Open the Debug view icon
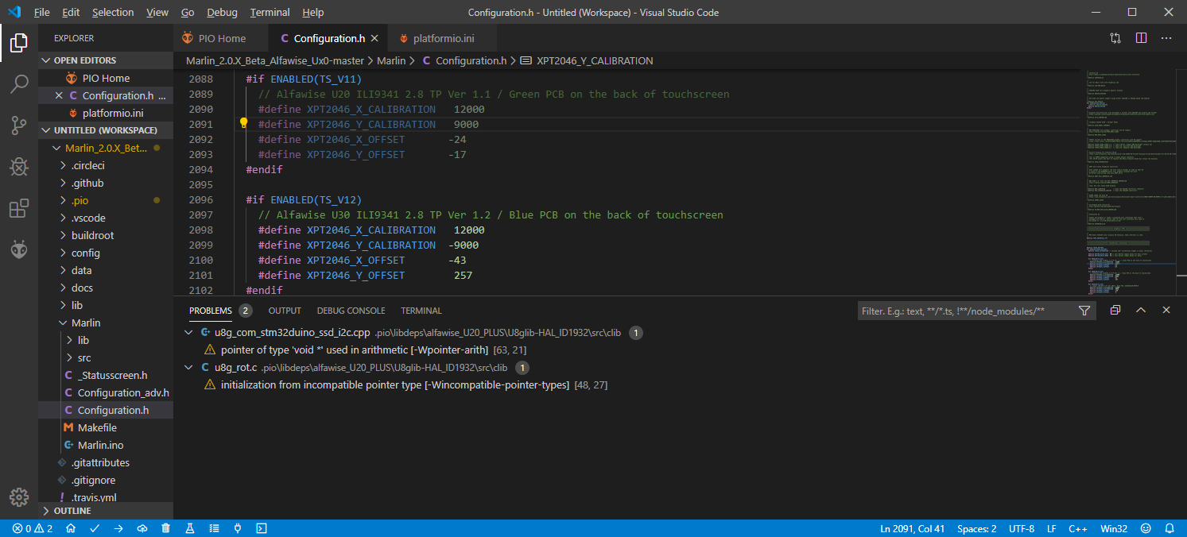The height and width of the screenshot is (537, 1187). (19, 167)
